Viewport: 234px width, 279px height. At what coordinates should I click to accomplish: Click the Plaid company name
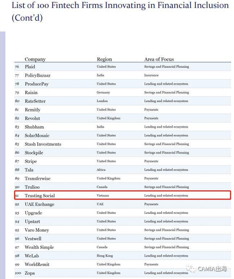click(30, 67)
